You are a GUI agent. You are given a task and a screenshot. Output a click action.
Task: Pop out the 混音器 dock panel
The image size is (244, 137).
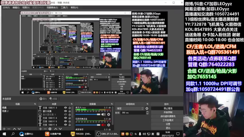coord(112,104)
